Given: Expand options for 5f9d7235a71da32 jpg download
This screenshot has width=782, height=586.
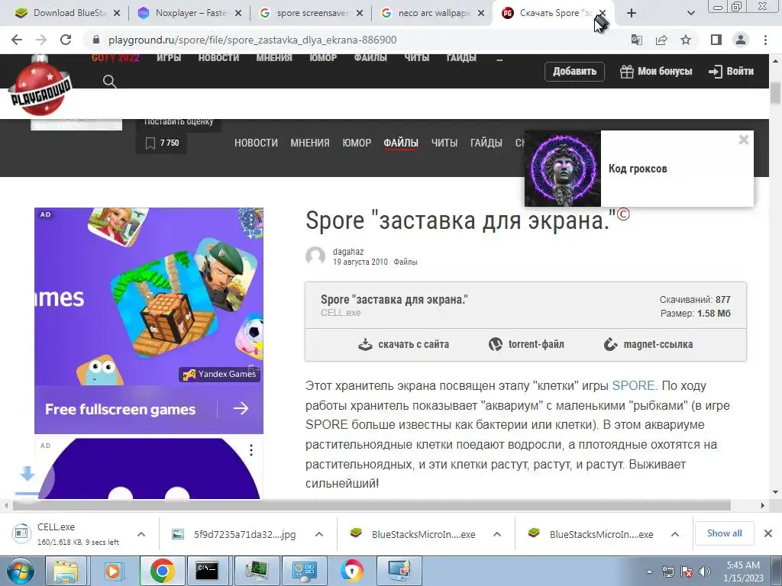Looking at the screenshot, I should [319, 534].
